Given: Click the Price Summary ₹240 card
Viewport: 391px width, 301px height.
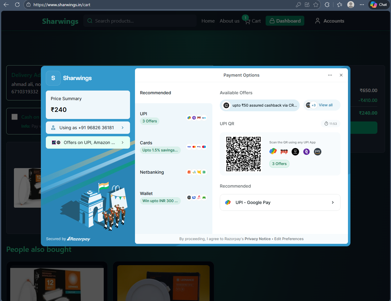Looking at the screenshot, I should (88, 105).
